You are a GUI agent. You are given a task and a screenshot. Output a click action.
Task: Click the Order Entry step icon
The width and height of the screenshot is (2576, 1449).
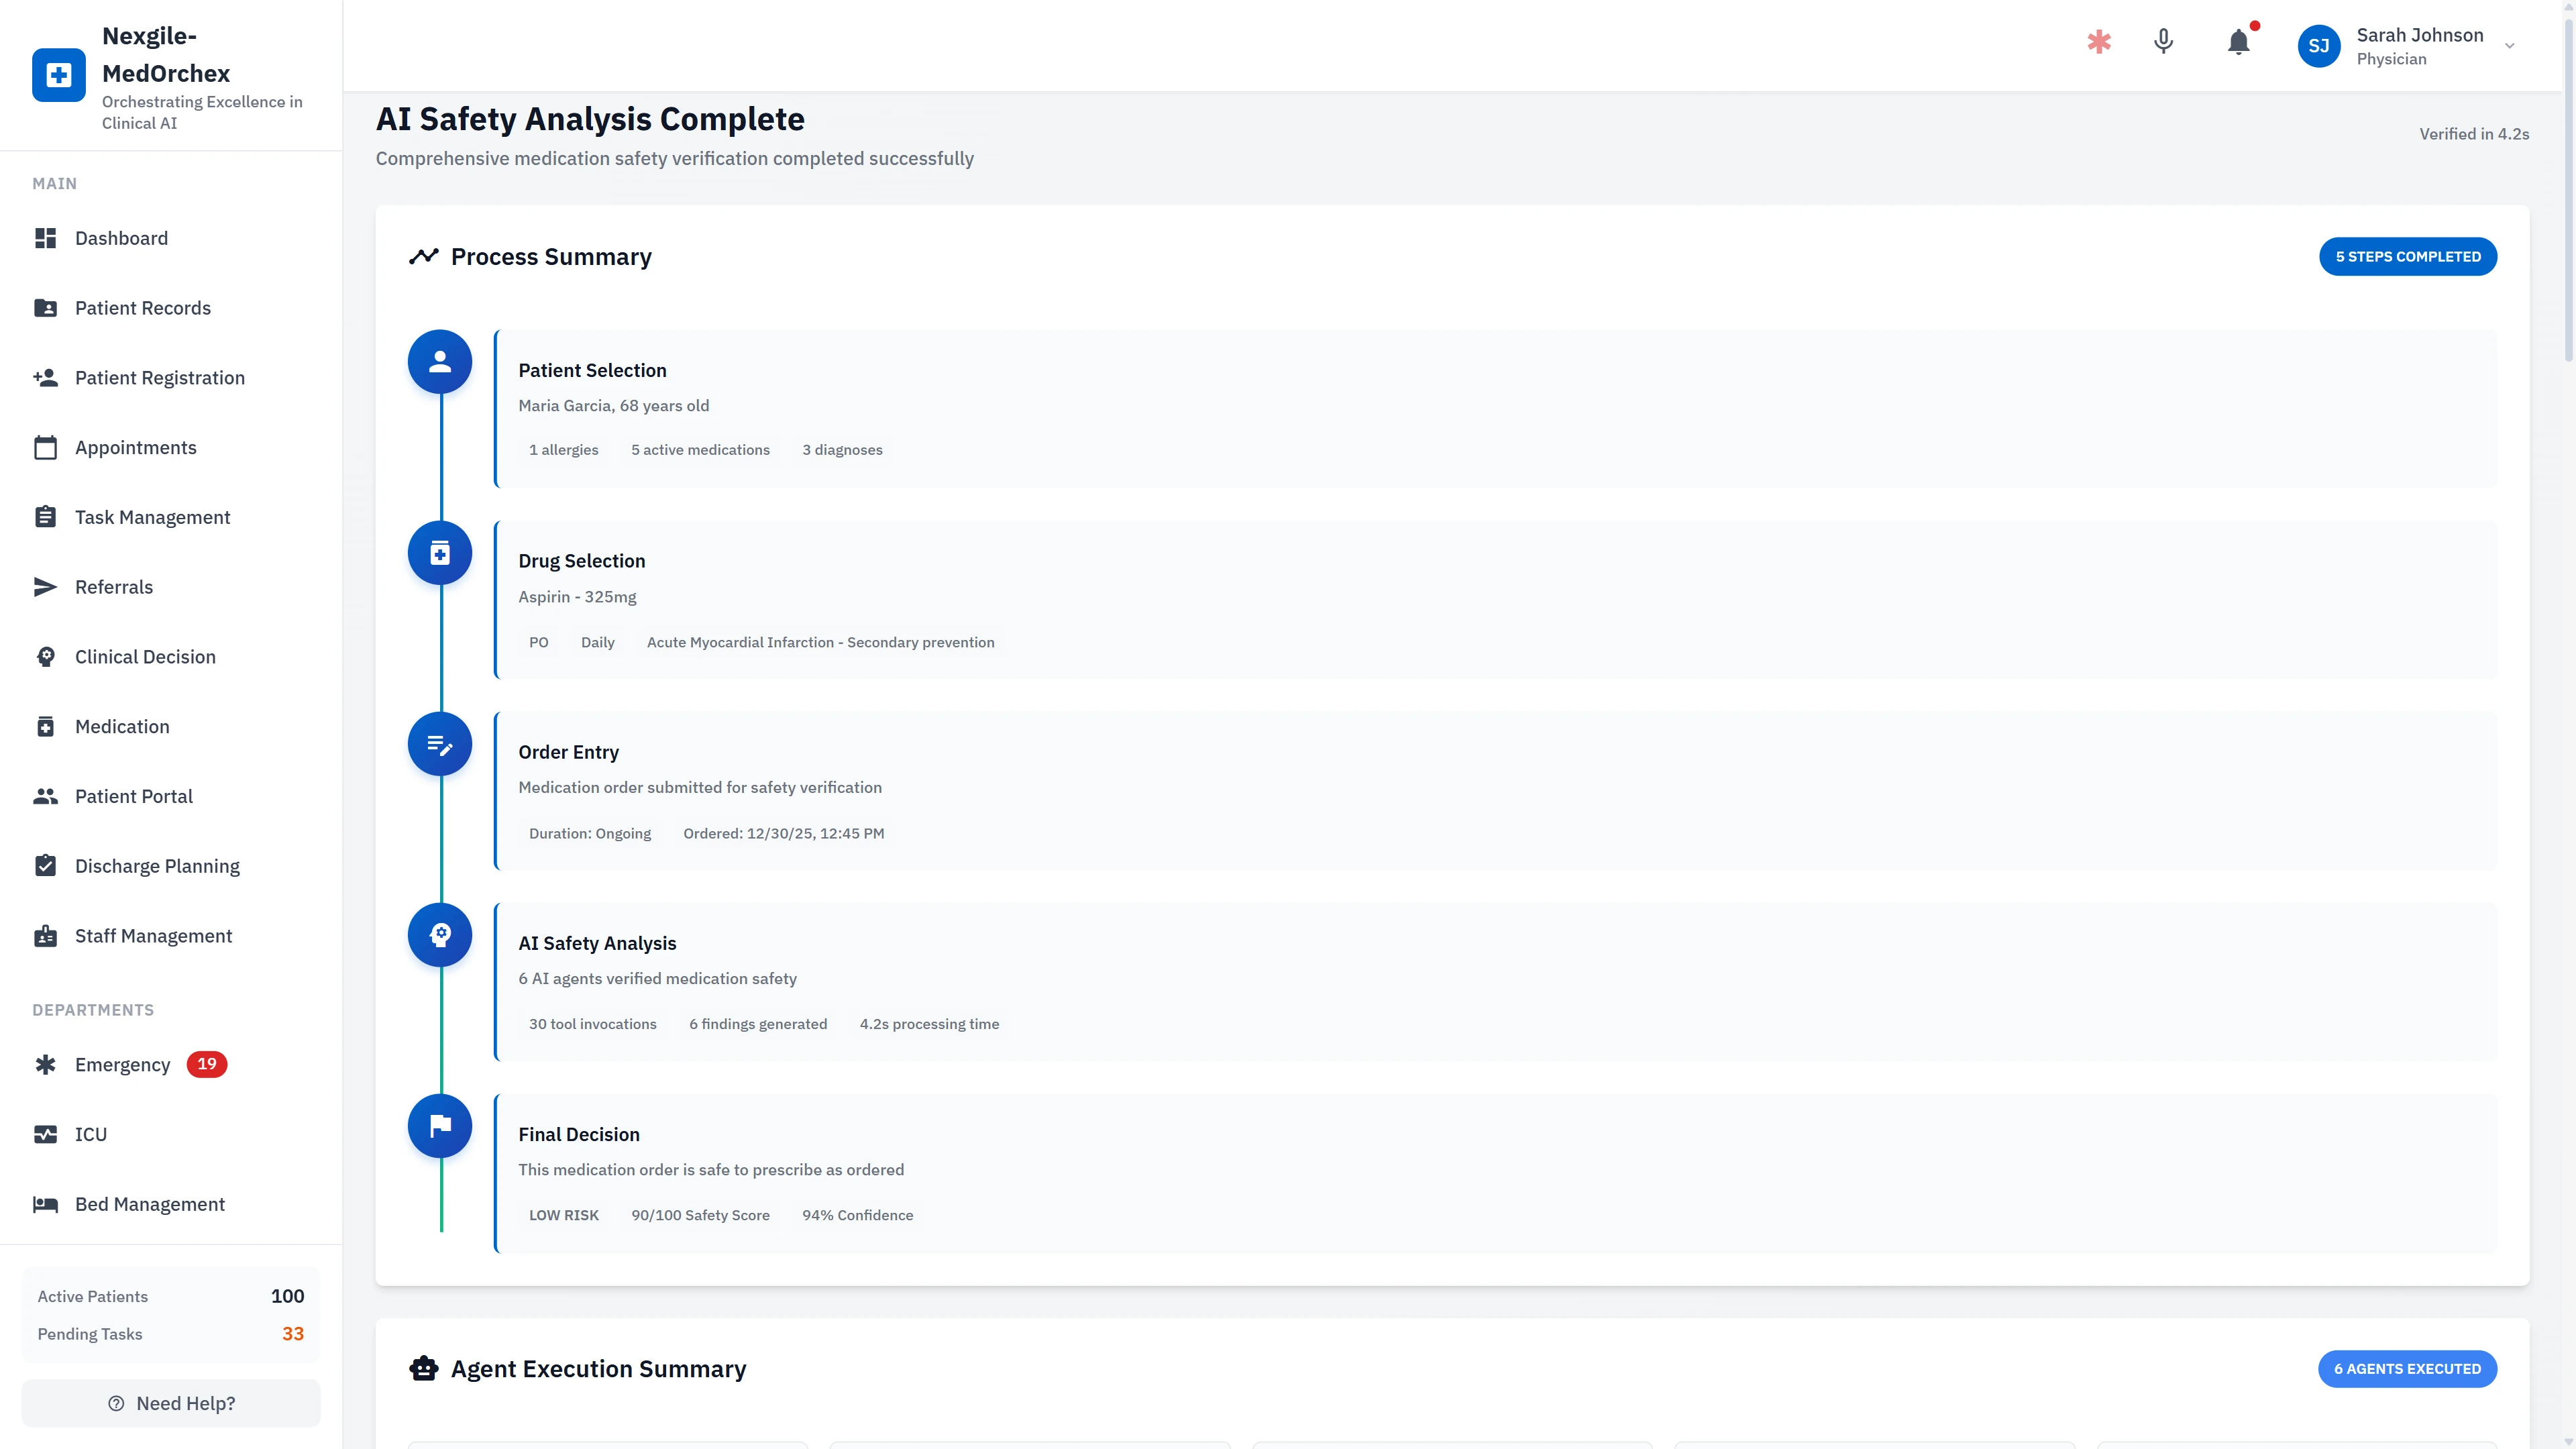[x=440, y=744]
